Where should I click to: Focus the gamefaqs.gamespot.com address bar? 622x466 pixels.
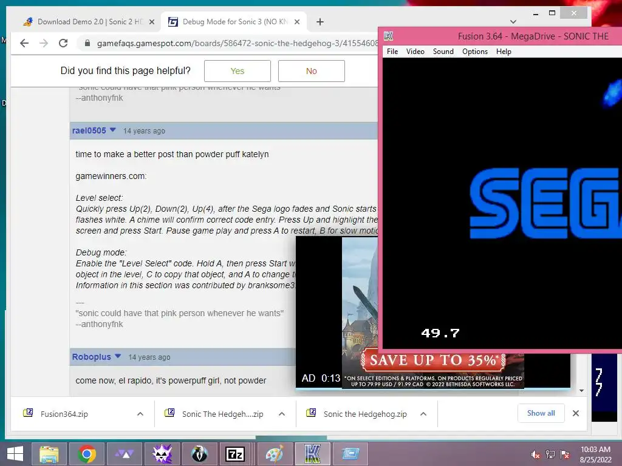(238, 43)
